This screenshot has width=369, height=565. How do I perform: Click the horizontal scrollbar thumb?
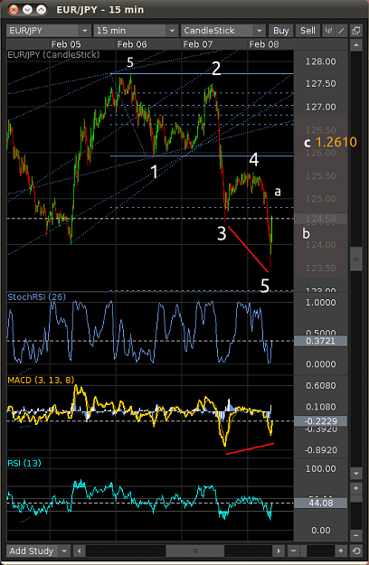[195, 551]
